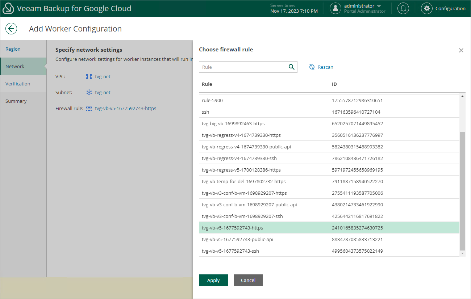Screen dimensions: 471x299
Task: Click ID 1755578712986310651
Action: [x=357, y=100]
